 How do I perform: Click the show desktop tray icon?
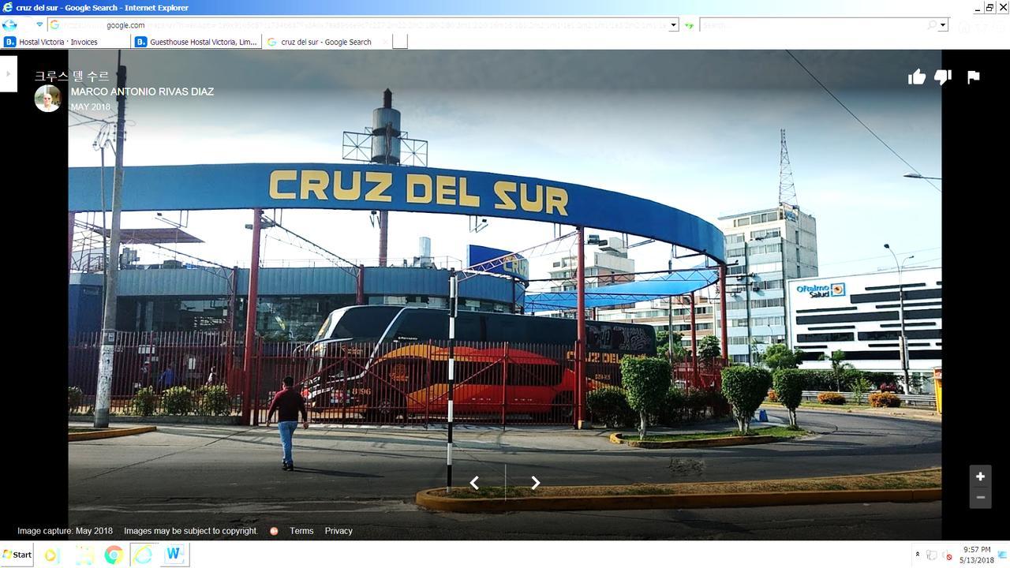coord(1003,555)
